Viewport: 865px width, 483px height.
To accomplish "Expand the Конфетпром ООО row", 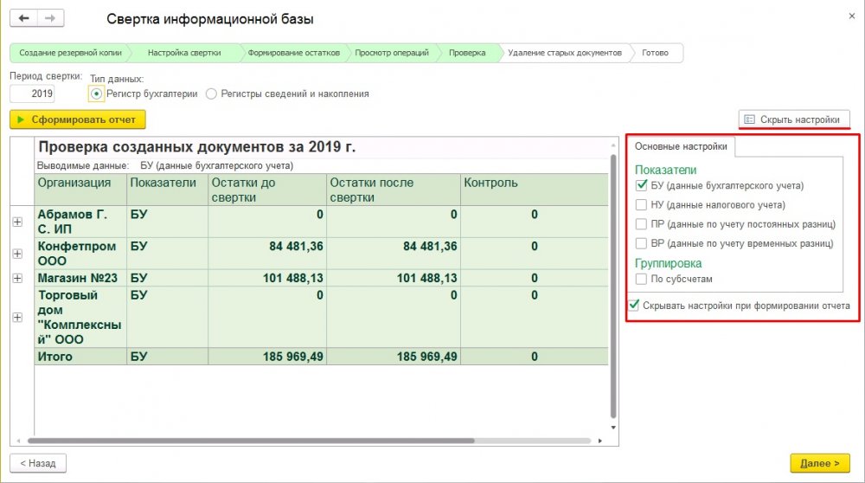I will click(x=17, y=254).
